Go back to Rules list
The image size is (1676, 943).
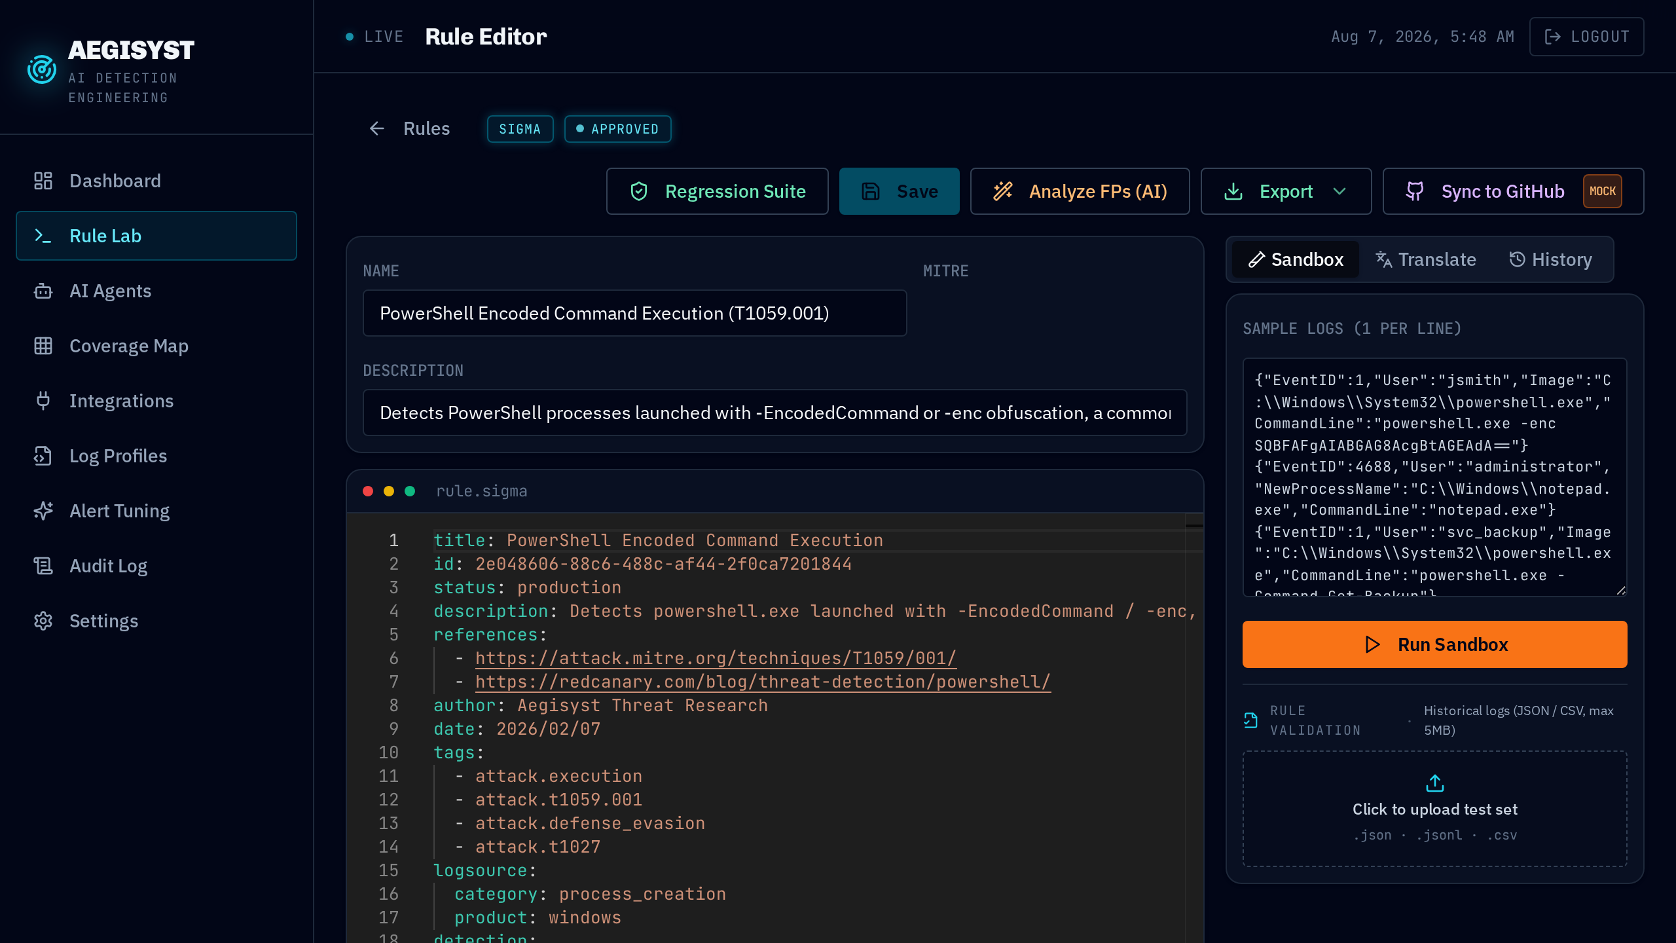click(x=409, y=128)
